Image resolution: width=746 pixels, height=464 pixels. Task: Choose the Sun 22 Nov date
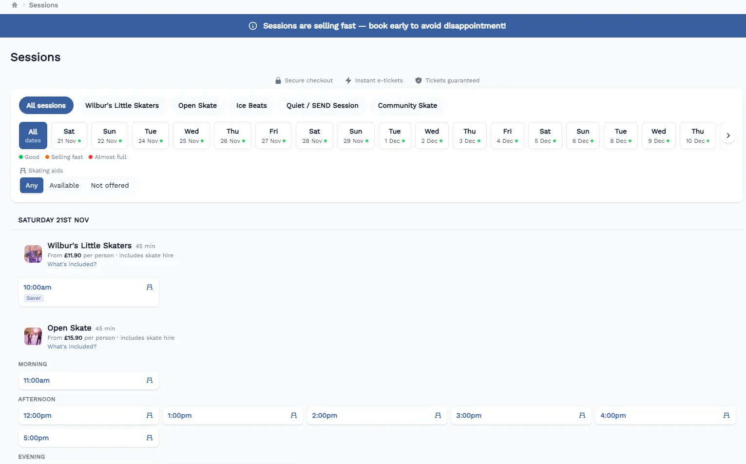110,135
